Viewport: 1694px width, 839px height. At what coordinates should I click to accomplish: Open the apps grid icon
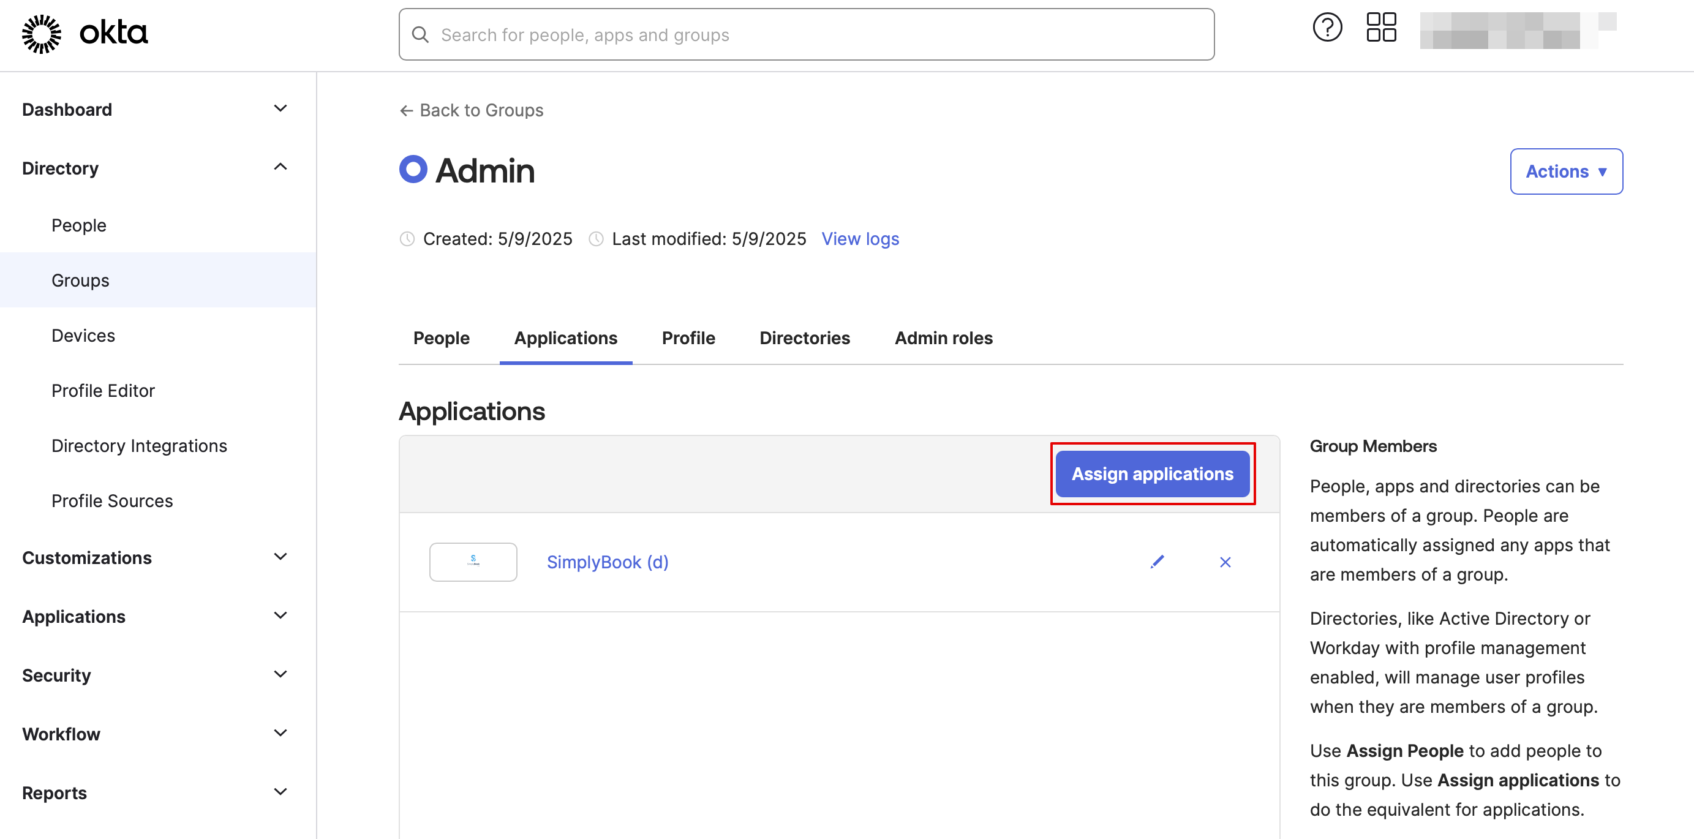pyautogui.click(x=1380, y=28)
